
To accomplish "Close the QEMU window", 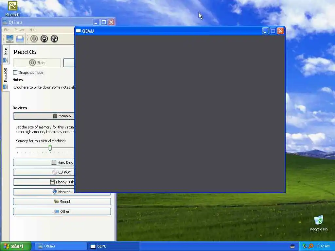I will click(280, 31).
